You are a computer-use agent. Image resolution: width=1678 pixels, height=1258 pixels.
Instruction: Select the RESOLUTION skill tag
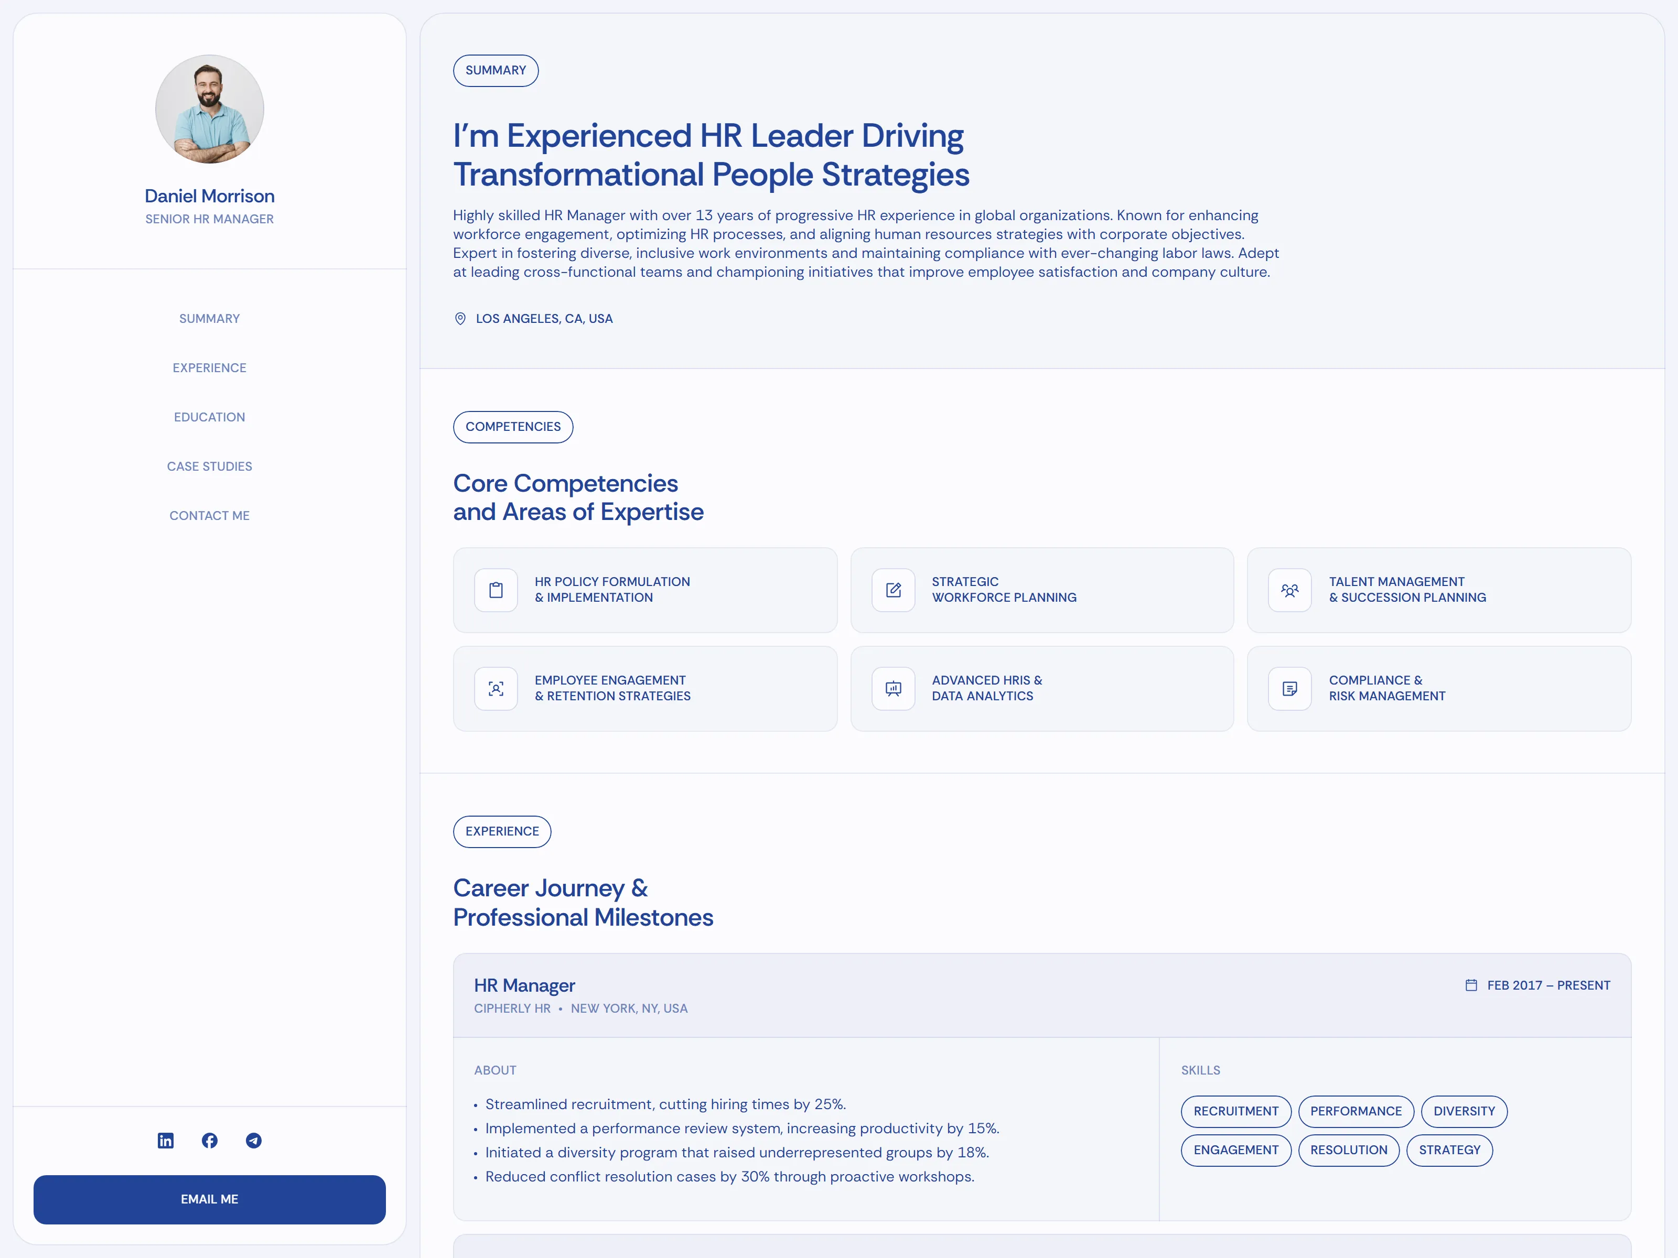click(x=1349, y=1149)
